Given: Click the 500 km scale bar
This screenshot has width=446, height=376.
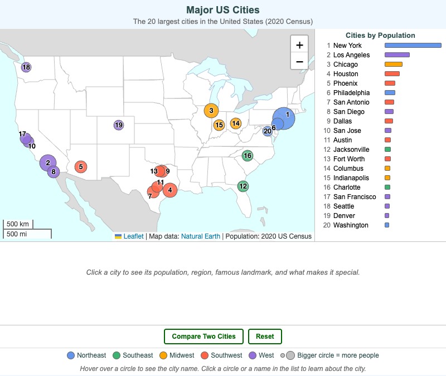Looking at the screenshot, I should pyautogui.click(x=18, y=224).
